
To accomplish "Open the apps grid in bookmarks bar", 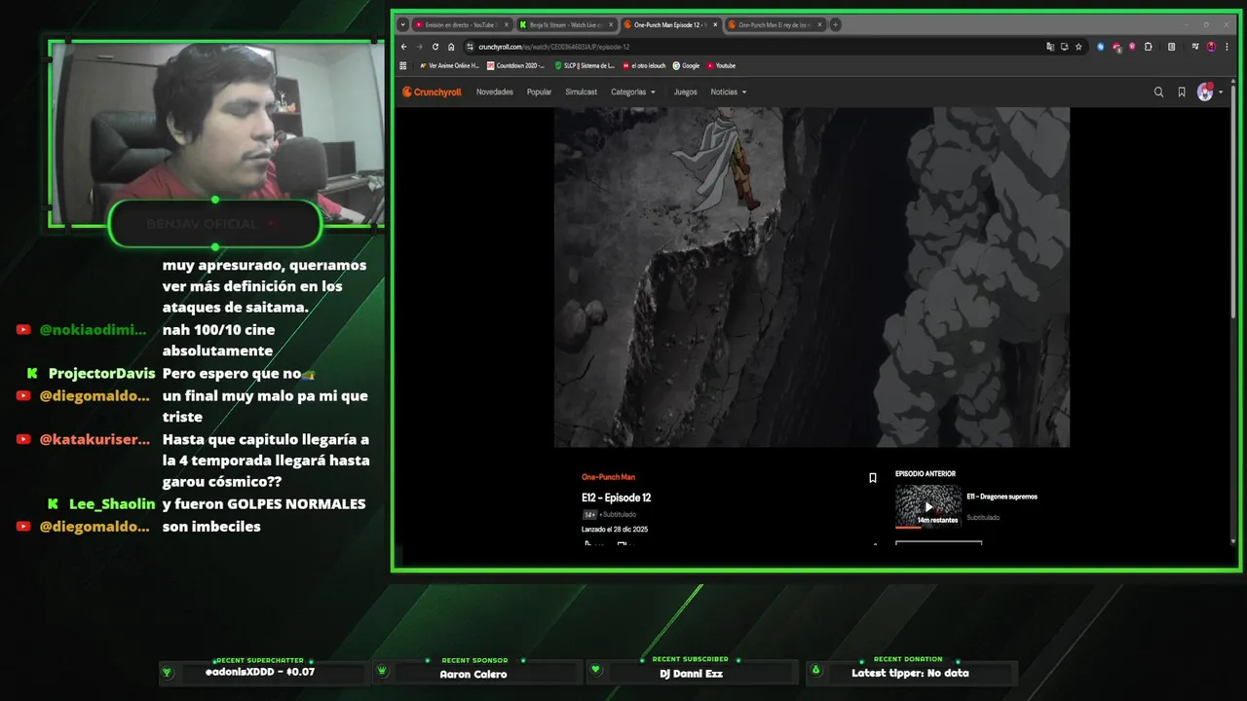I will 403,66.
